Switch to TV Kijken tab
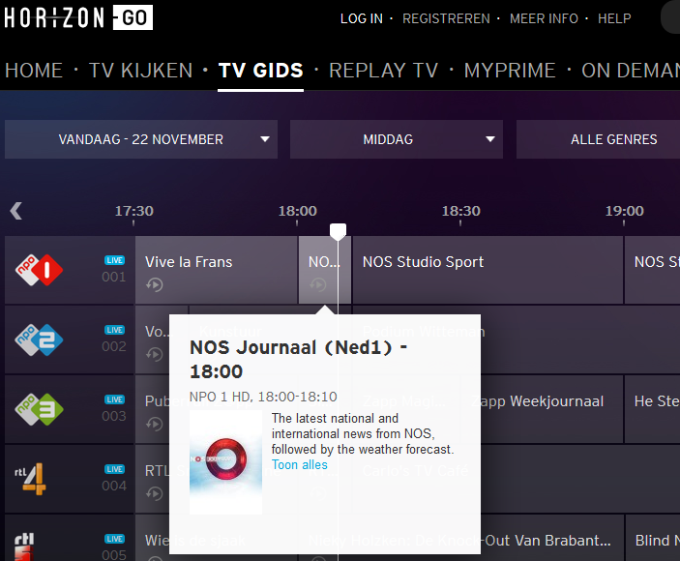 tap(140, 71)
